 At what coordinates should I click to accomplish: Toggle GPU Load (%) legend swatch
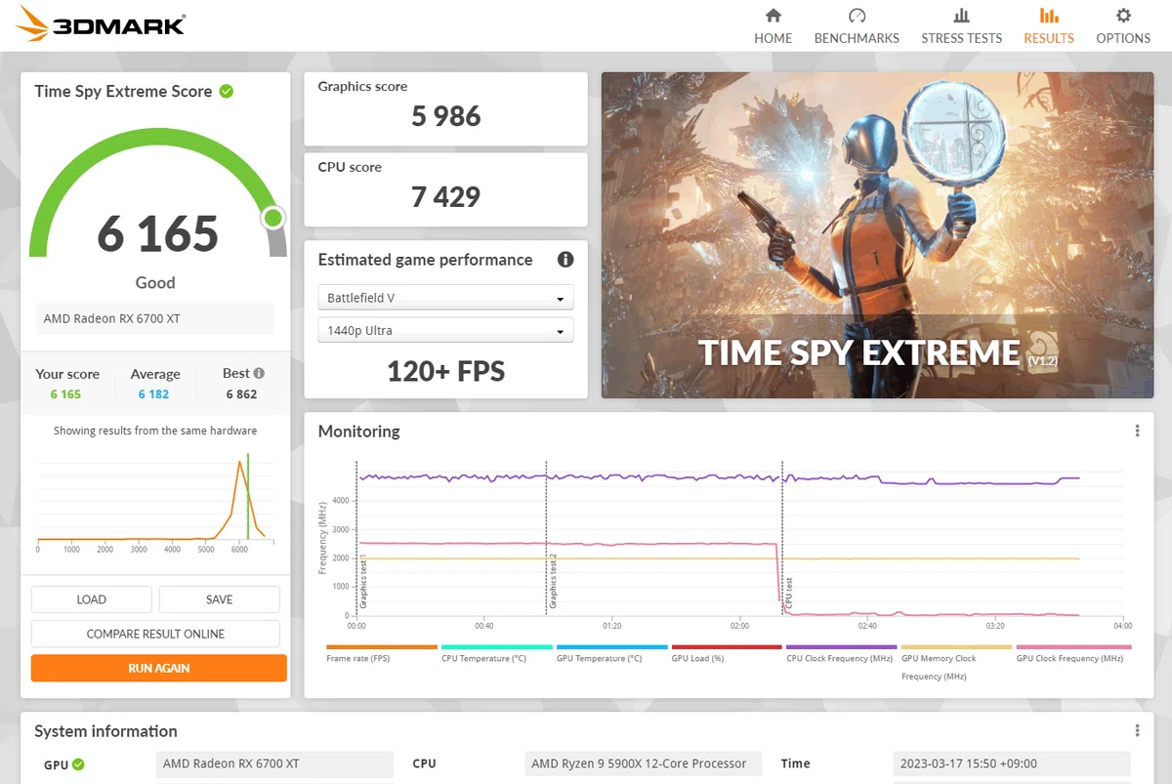[x=727, y=647]
